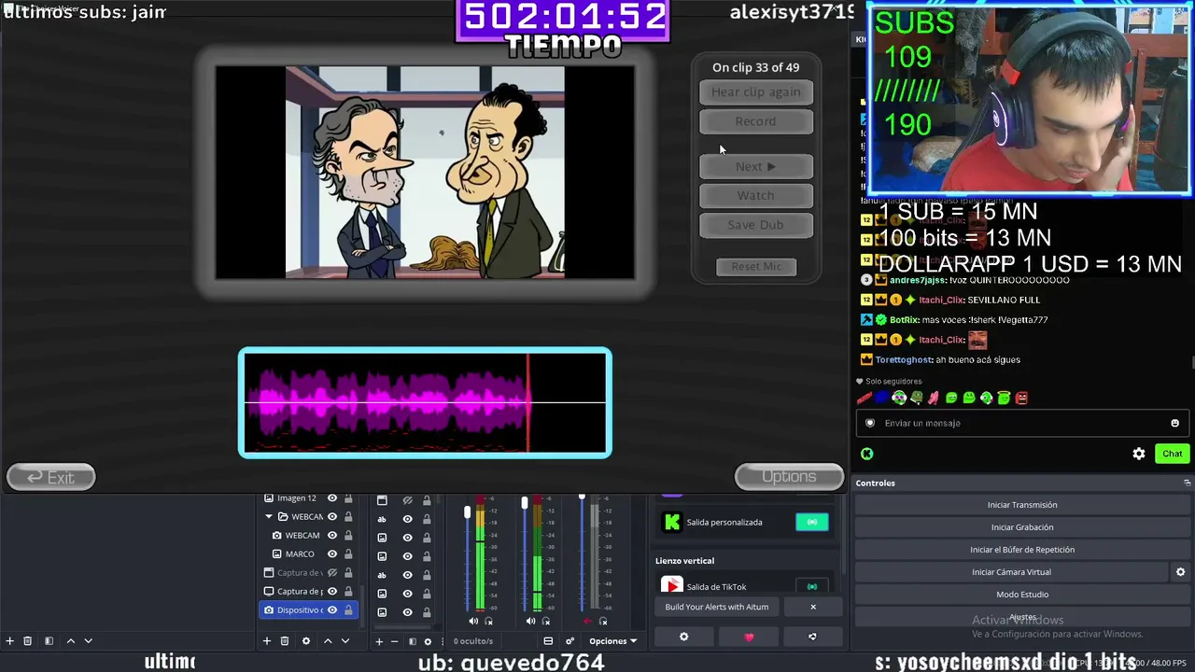Show the hidden Captura de v source

[x=331, y=573]
